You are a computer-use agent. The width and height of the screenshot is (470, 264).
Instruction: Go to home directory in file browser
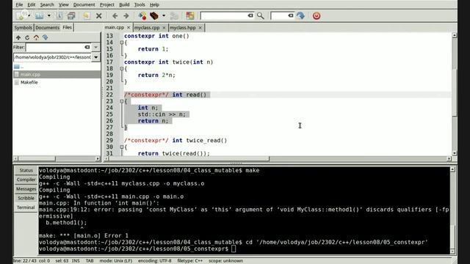[x=36, y=37]
